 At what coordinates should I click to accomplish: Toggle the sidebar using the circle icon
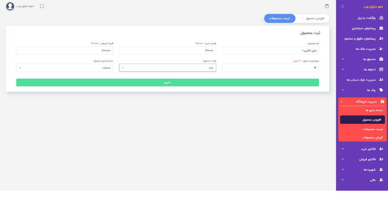point(343,6)
